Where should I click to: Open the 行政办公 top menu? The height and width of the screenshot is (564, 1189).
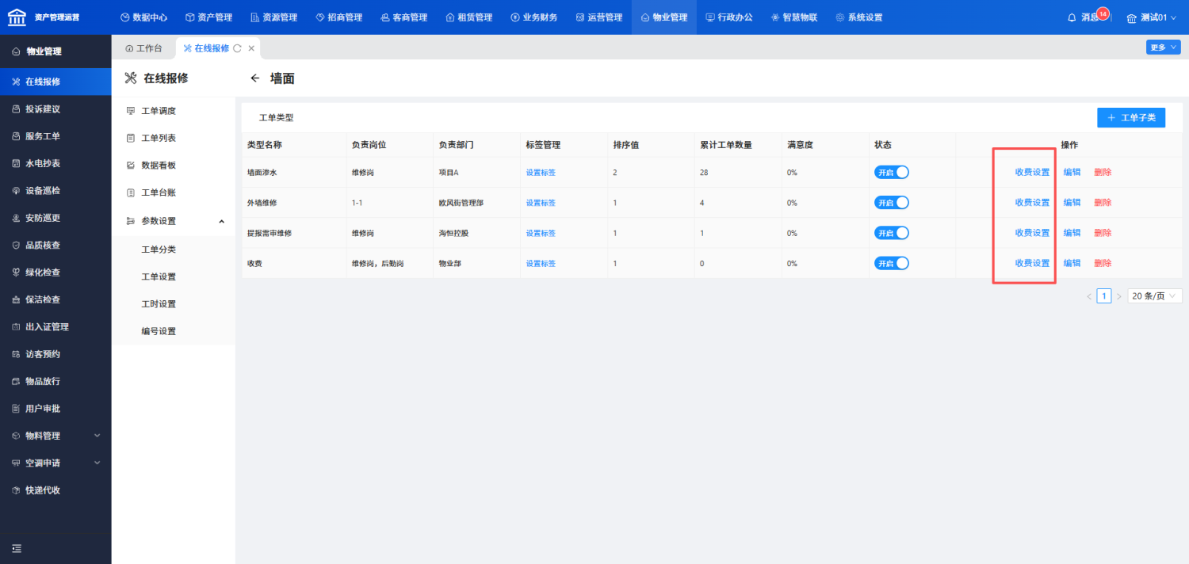(x=729, y=17)
